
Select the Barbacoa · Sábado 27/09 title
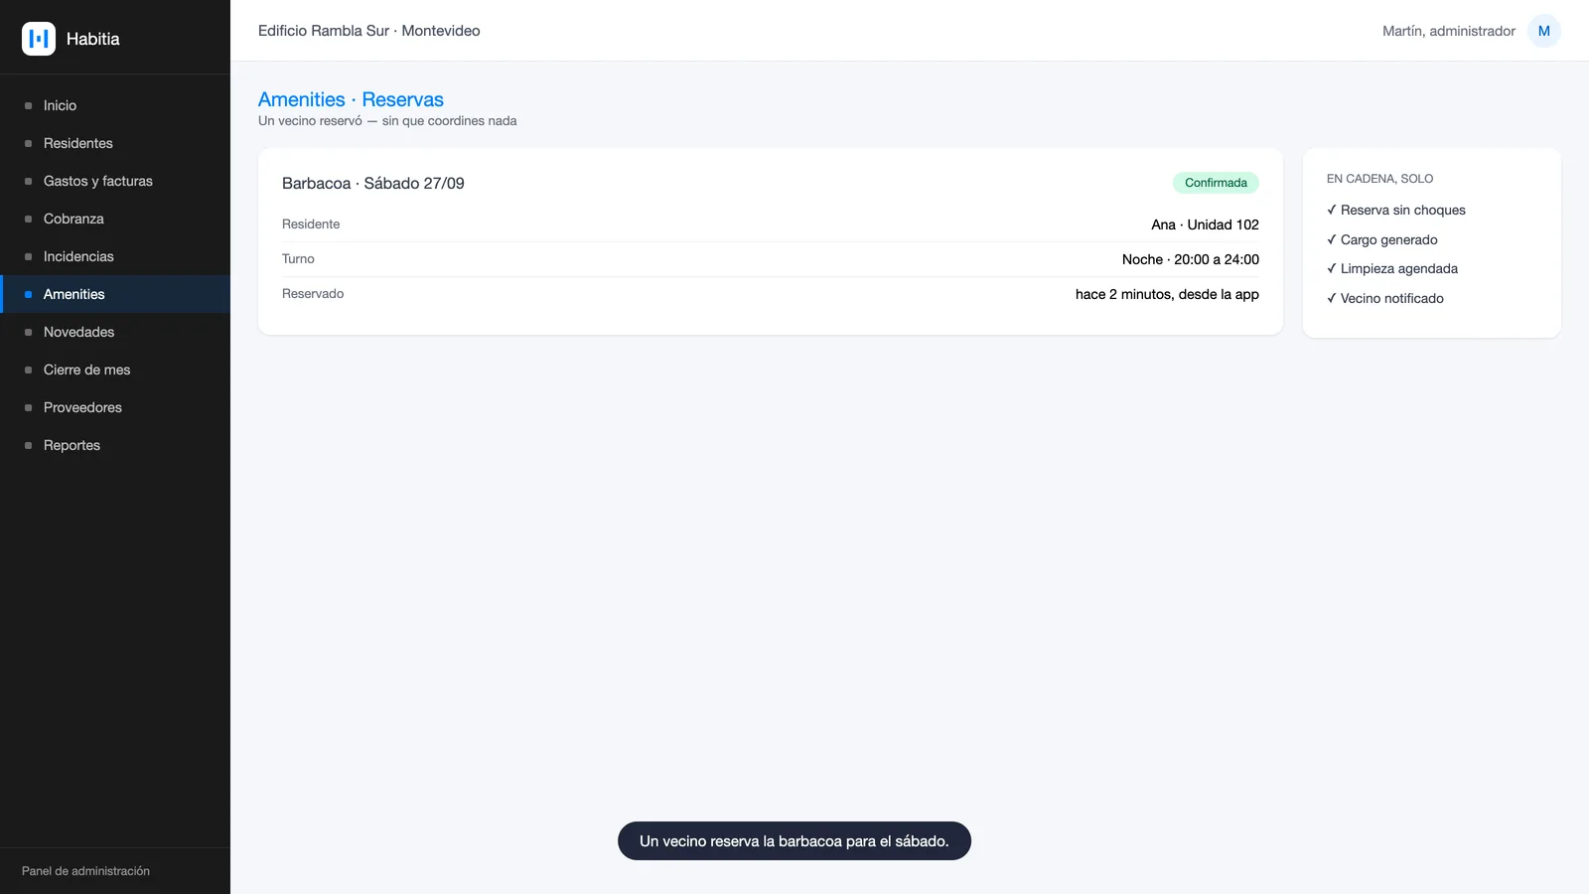tap(373, 183)
